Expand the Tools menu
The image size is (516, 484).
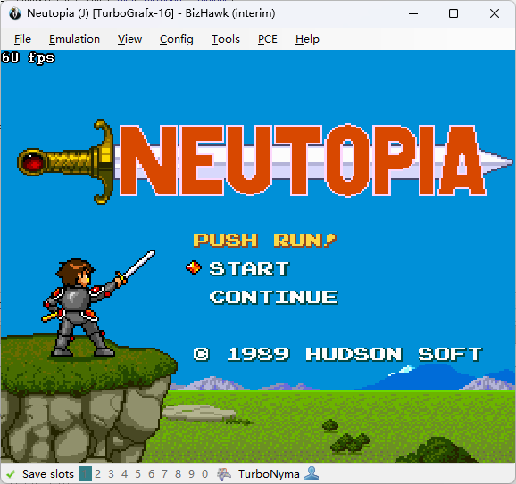tap(226, 39)
